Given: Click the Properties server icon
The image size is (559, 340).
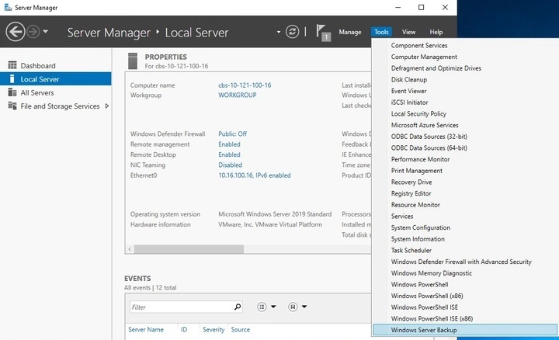Looking at the screenshot, I should 133,61.
